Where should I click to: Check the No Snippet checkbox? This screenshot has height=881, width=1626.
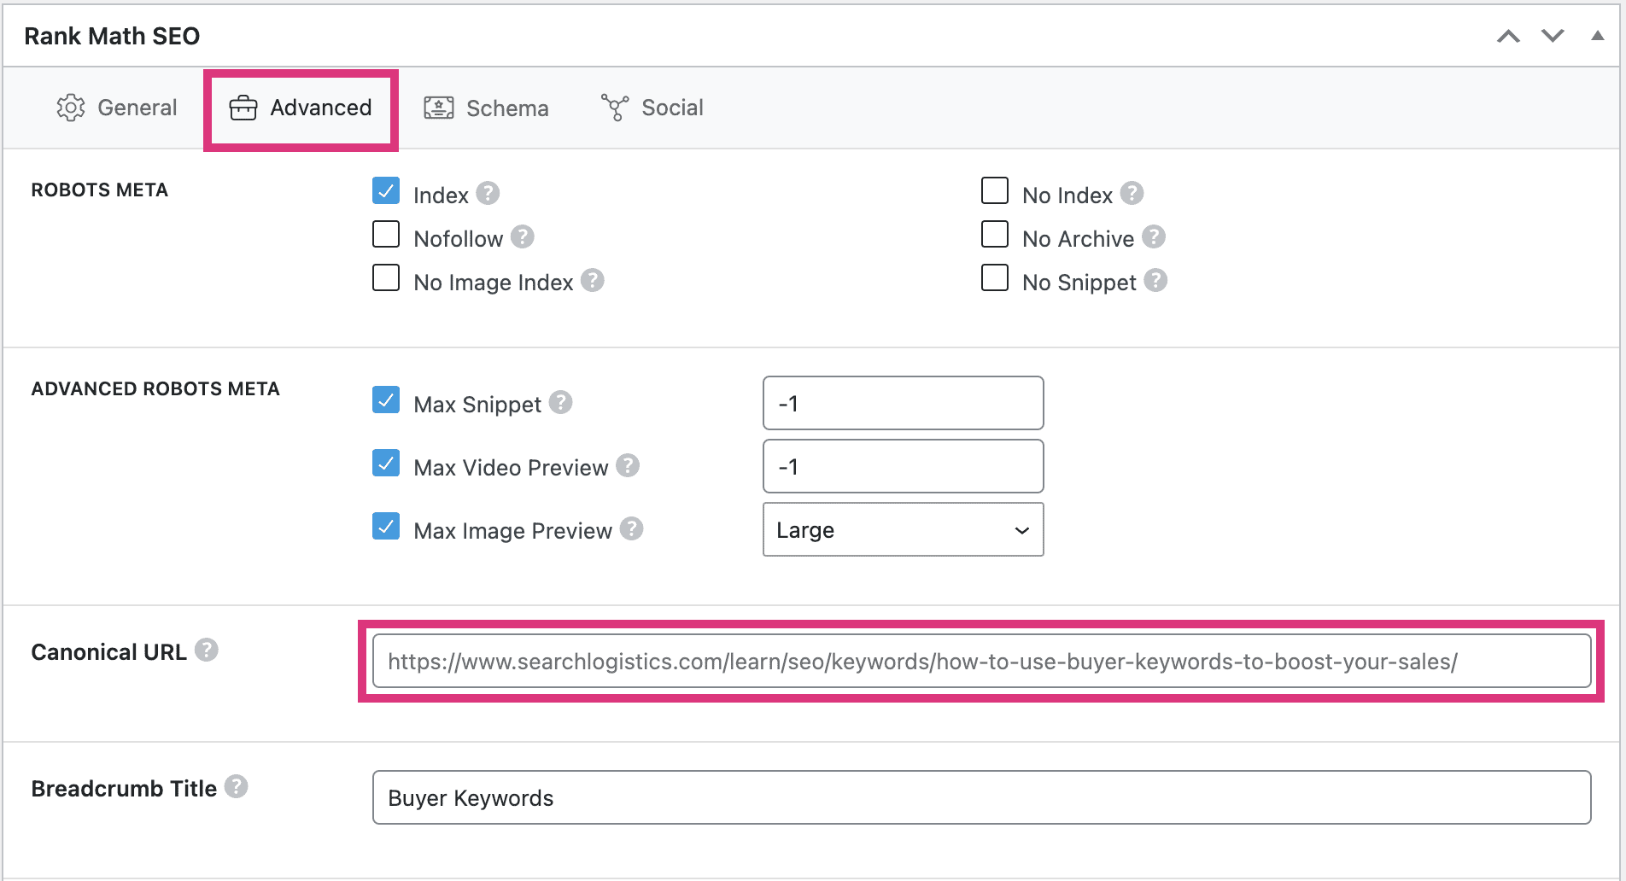tap(995, 277)
